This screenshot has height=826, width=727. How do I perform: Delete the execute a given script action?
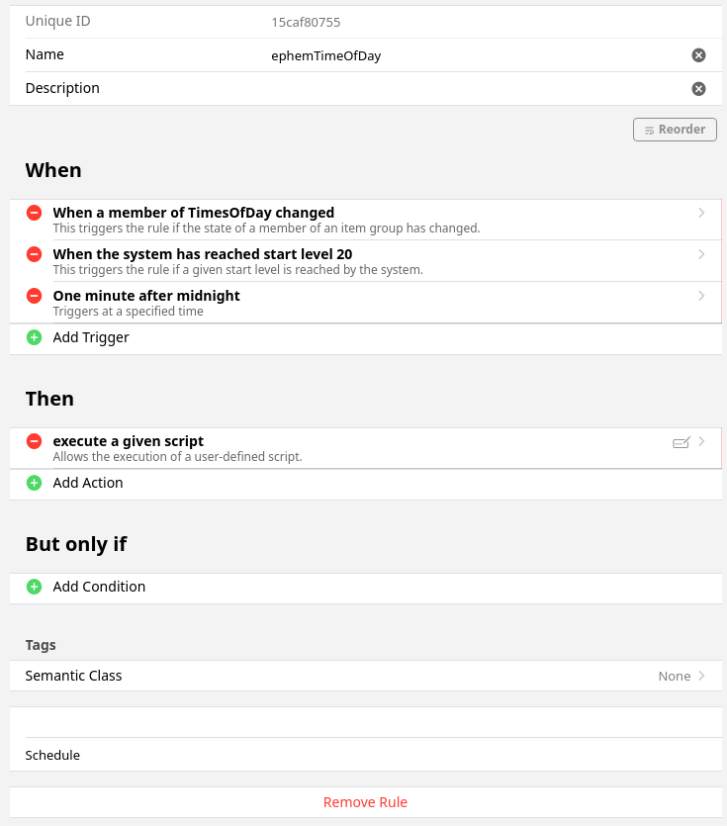[x=34, y=441]
